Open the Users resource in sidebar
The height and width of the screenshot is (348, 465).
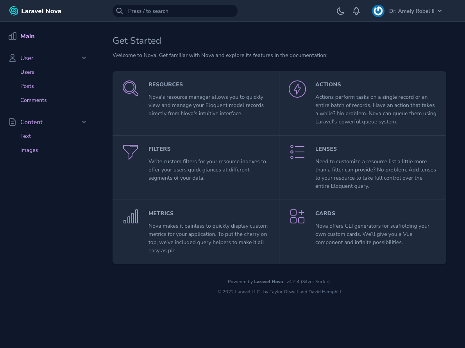tap(27, 72)
